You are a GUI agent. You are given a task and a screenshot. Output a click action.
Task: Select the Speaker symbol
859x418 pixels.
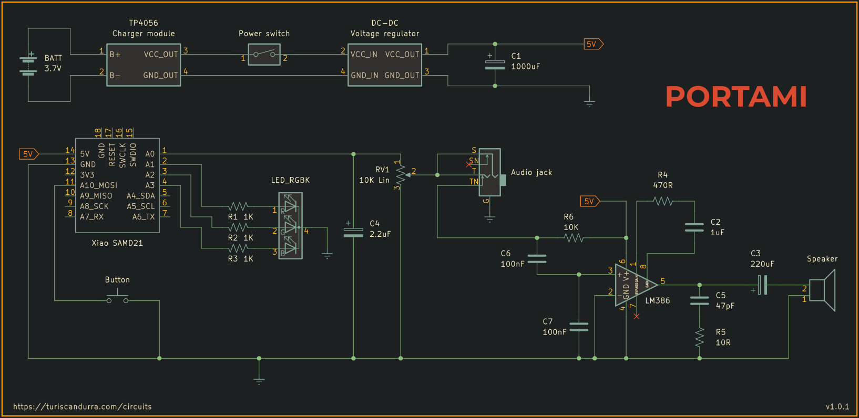(822, 290)
